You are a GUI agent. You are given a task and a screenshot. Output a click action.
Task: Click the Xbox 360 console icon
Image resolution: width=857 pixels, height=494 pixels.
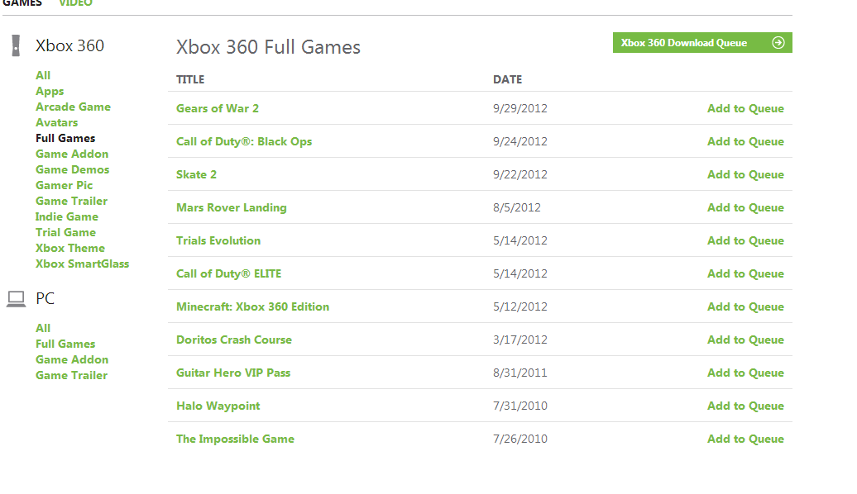(16, 45)
